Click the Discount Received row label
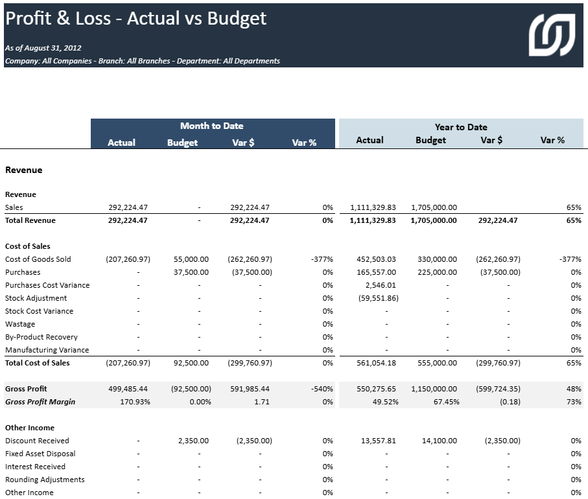Viewport: 588px width, 499px height. pos(37,441)
